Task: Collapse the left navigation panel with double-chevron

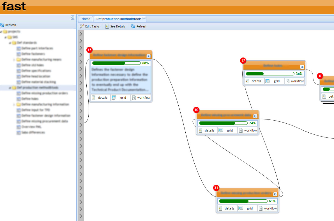Action: [73, 18]
